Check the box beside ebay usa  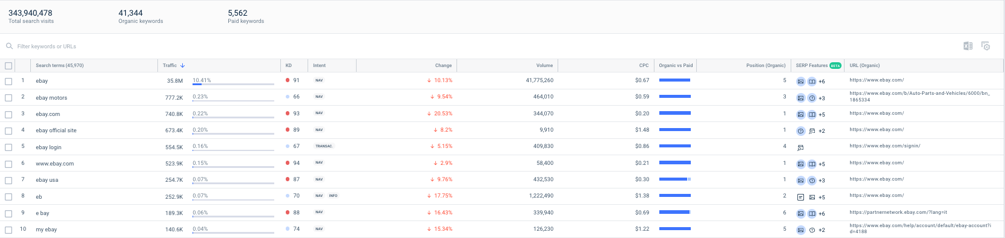(x=8, y=180)
